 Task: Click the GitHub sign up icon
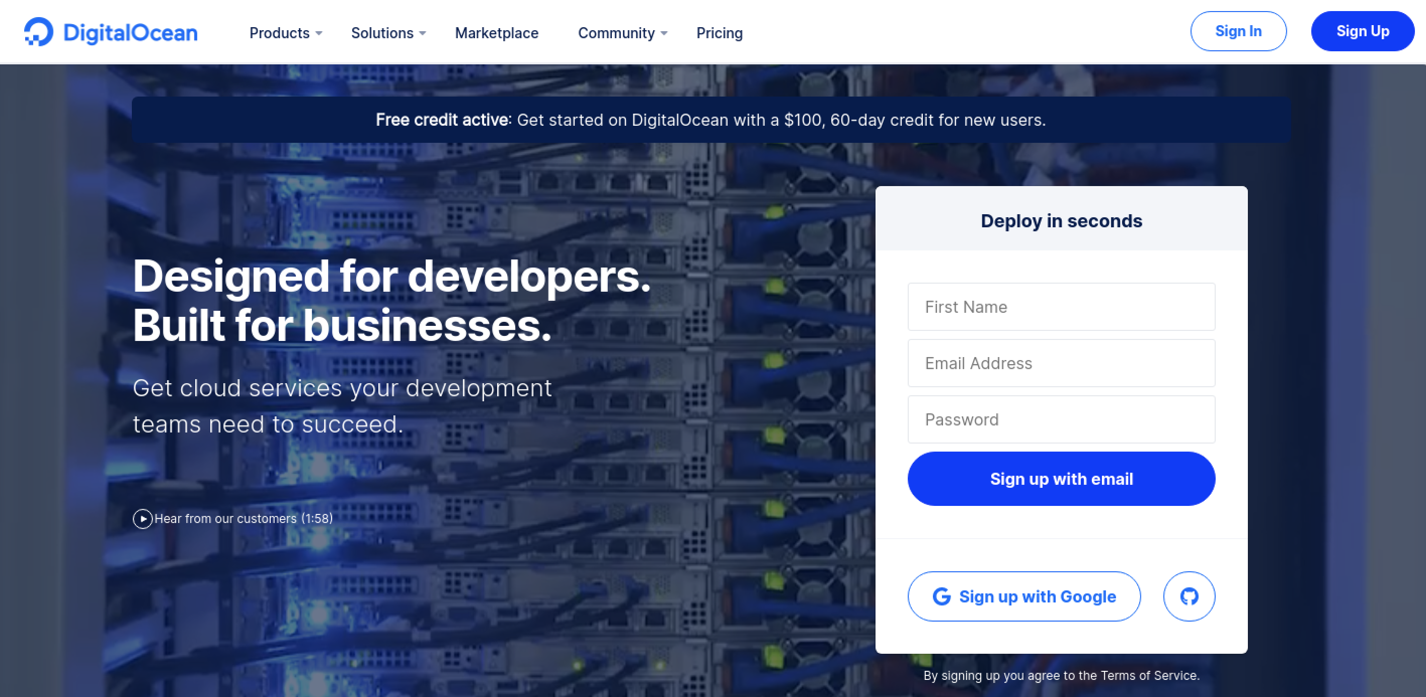click(x=1190, y=597)
